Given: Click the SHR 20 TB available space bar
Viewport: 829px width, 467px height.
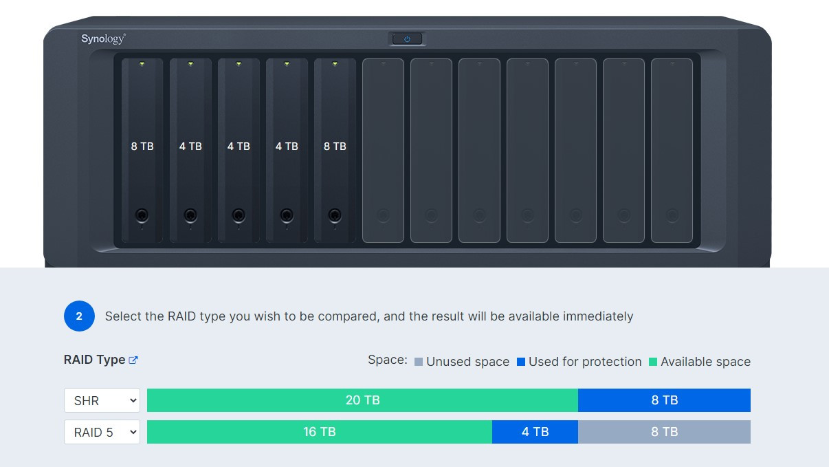Looking at the screenshot, I should click(x=362, y=400).
